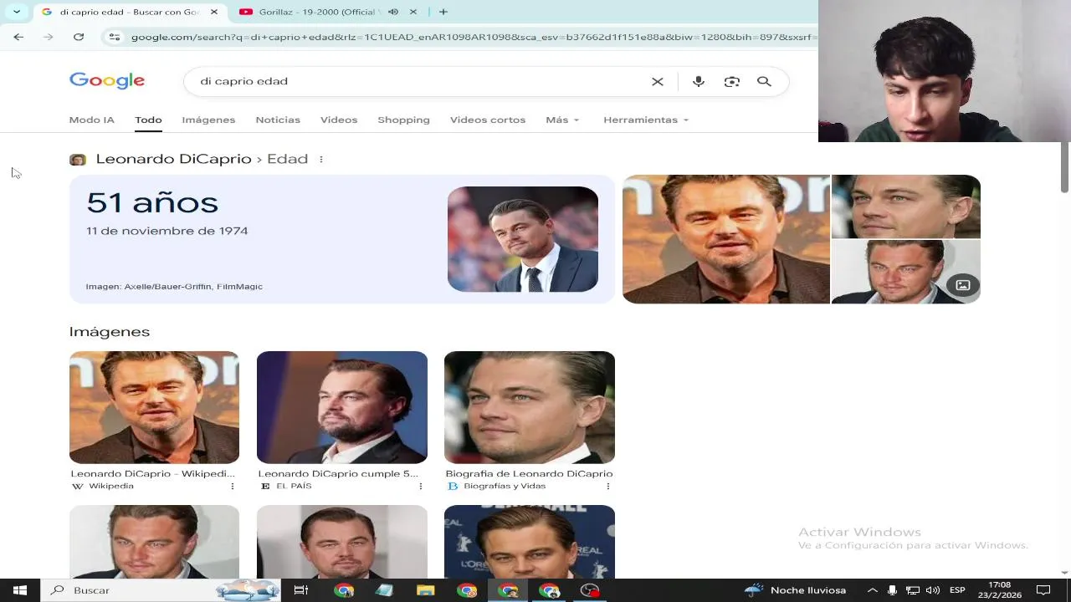Open more images gallery icon
Viewport: 1071px width, 602px height.
[x=963, y=285]
